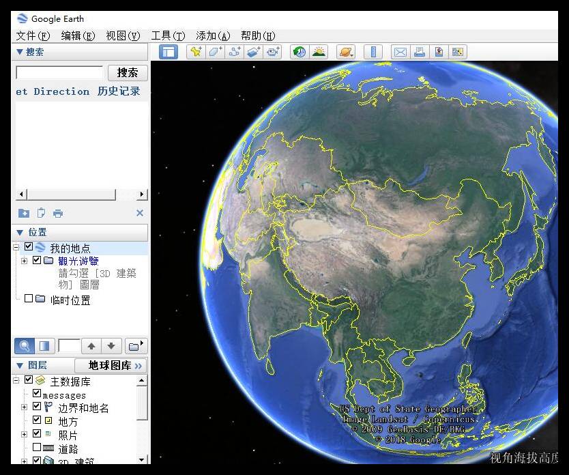Open the ruler measurement tool
The height and width of the screenshot is (475, 569).
tap(373, 52)
